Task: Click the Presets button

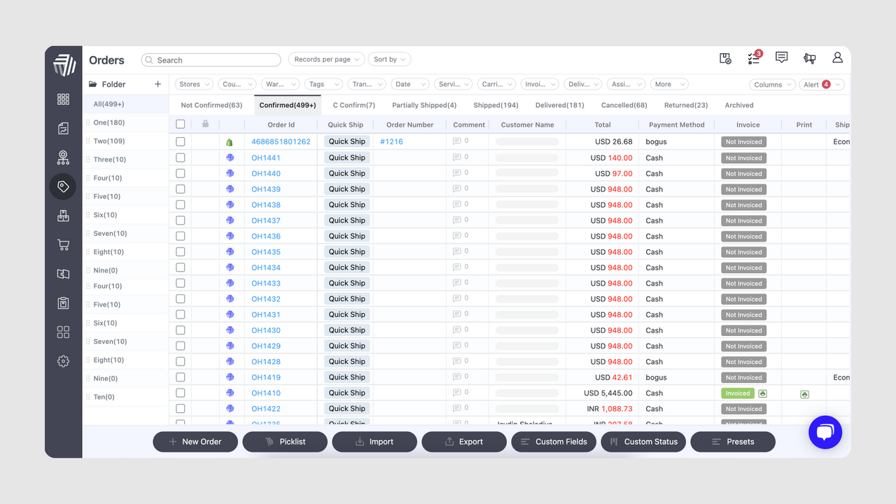Action: [733, 442]
